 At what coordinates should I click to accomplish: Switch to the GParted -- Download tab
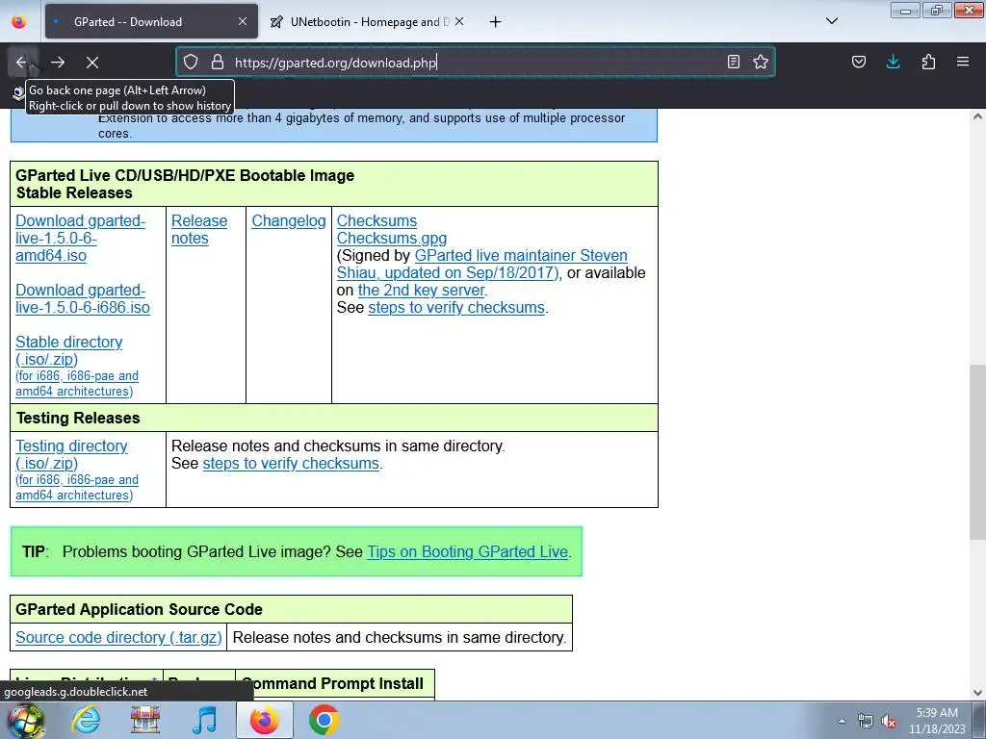[151, 21]
